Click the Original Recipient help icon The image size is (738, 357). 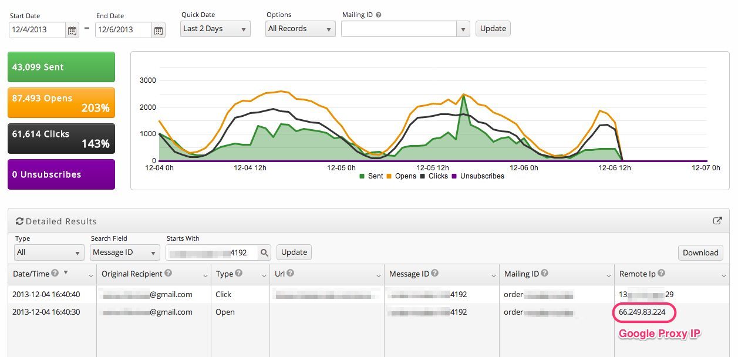(168, 273)
